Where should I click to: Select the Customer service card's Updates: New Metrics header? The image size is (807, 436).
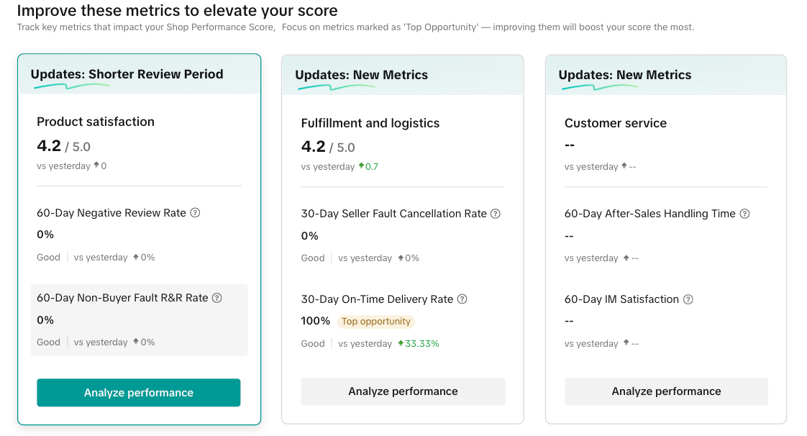pos(624,75)
